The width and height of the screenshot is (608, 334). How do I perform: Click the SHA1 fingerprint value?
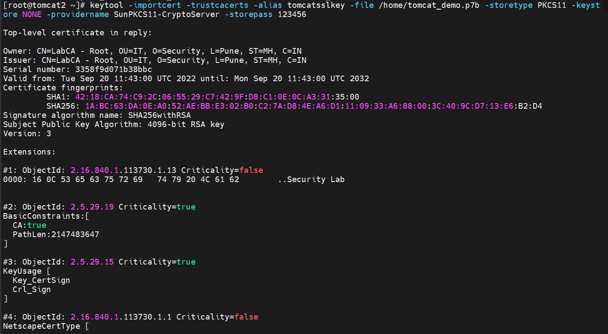[x=217, y=97]
